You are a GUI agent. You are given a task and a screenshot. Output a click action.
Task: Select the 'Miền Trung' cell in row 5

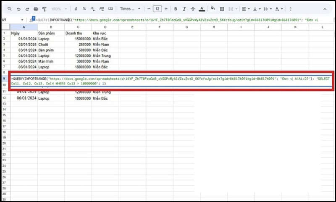click(x=105, y=56)
